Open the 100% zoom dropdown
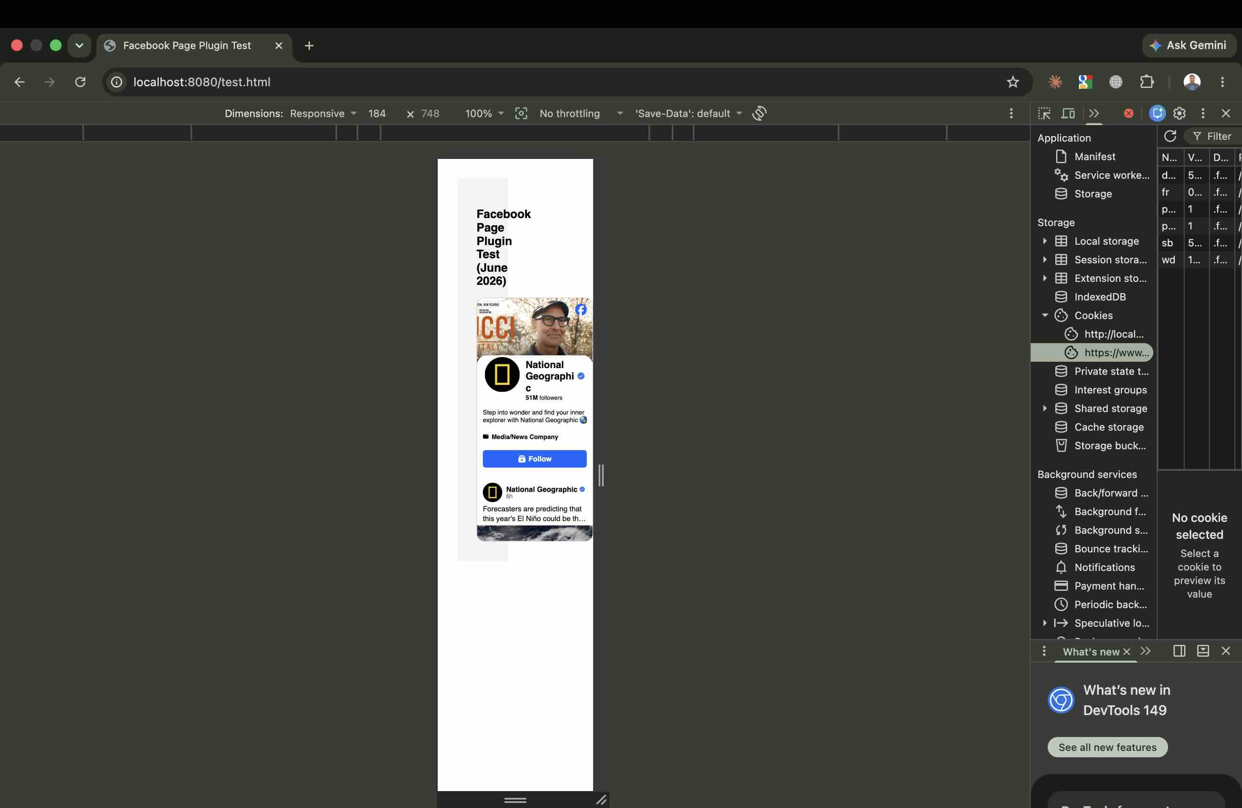This screenshot has height=808, width=1242. (x=484, y=113)
